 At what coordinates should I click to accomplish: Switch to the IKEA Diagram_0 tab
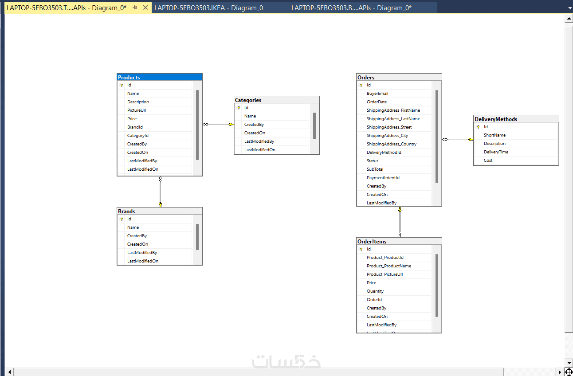click(x=208, y=8)
